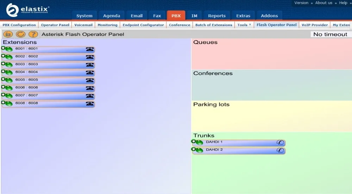The width and height of the screenshot is (352, 194).
Task: Click phone icon on extension 6006
Action: pos(90,88)
